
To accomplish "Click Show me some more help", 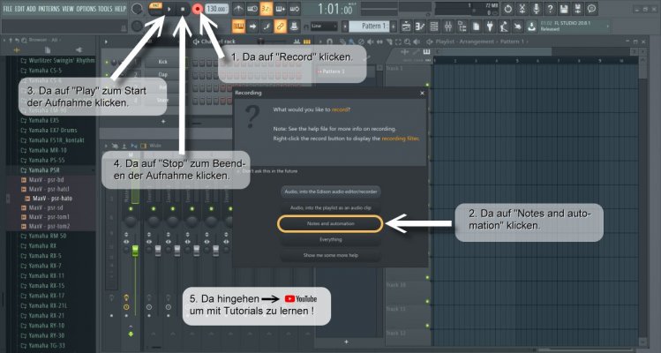I will 330,256.
